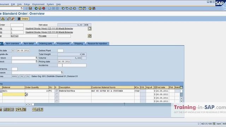Viewport: 226px width, 127px height.
Task: Open the command field dropdown history
Action: click(22, 8)
